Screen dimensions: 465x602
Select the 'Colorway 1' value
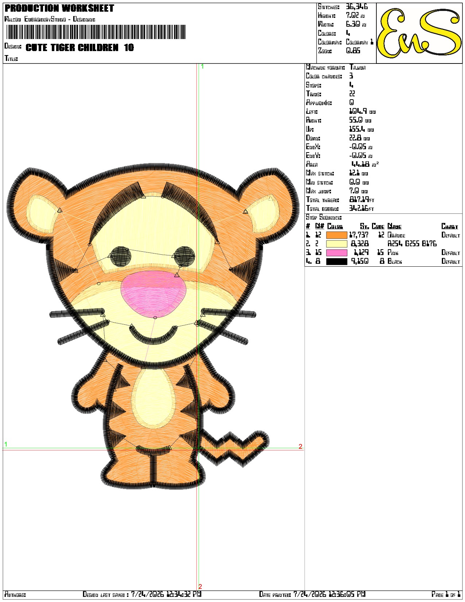point(360,42)
